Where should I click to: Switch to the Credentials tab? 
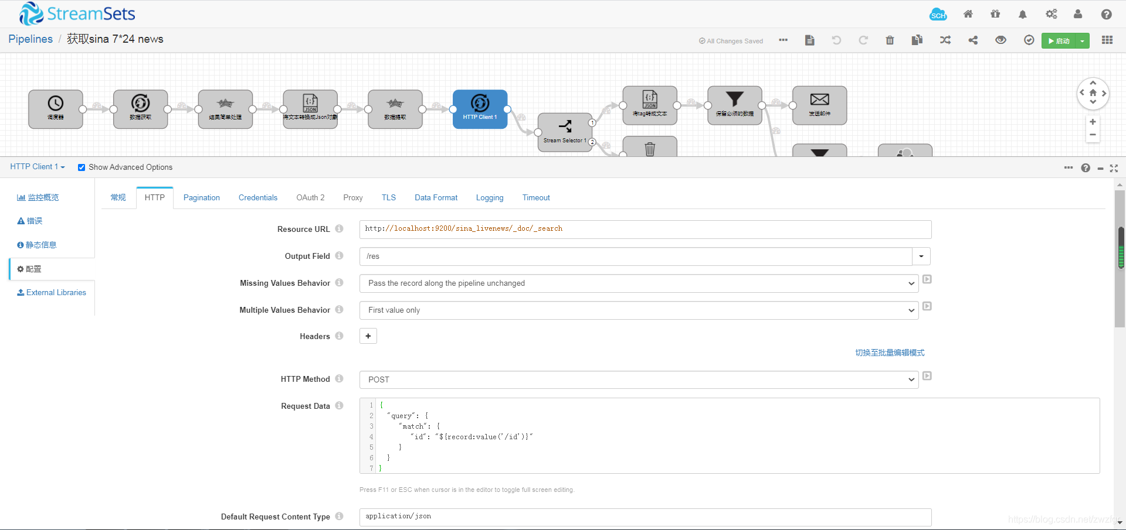click(x=258, y=198)
